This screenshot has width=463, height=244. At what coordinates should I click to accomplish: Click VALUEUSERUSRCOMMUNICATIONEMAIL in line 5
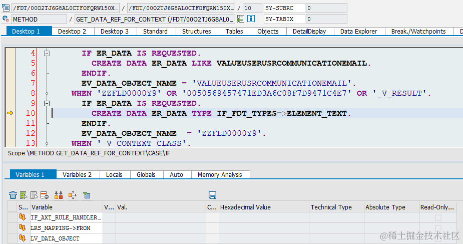(292, 63)
